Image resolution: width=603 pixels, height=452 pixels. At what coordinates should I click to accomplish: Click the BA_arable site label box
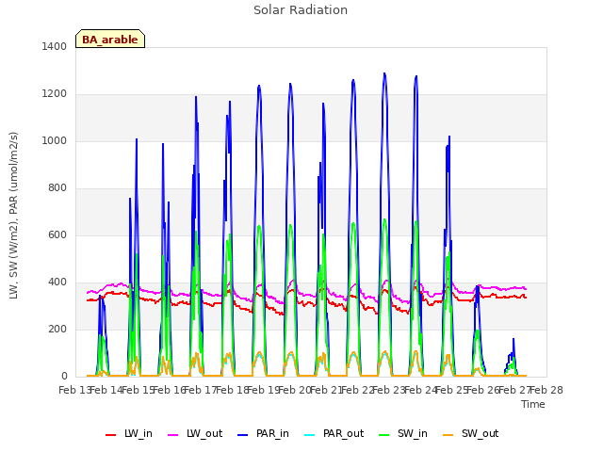click(110, 39)
